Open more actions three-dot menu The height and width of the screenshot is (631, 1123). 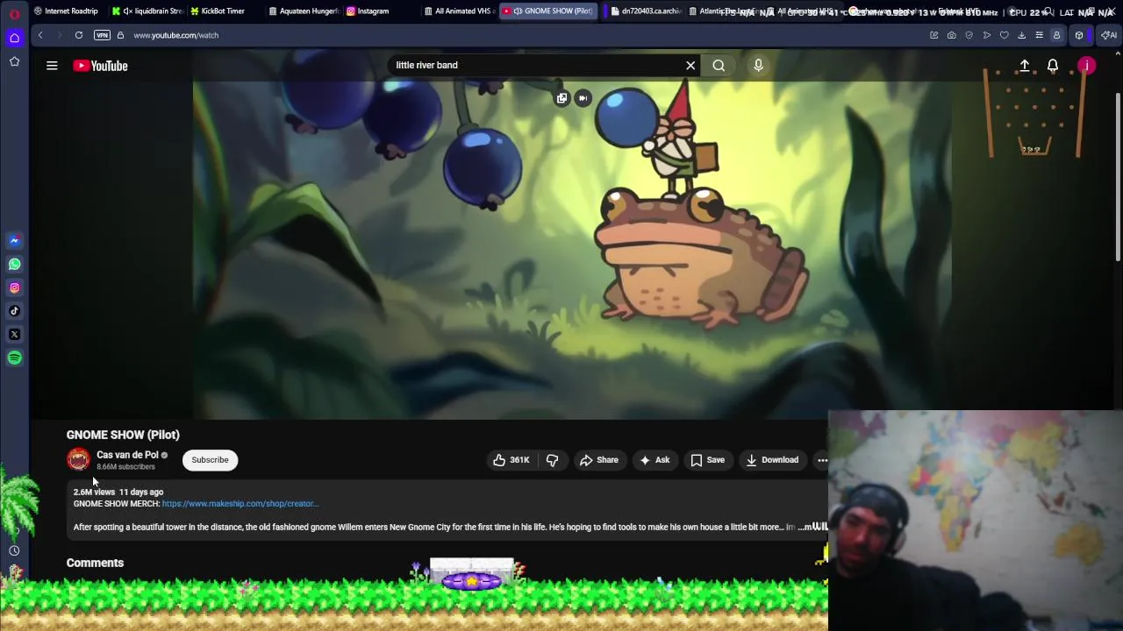point(822,460)
